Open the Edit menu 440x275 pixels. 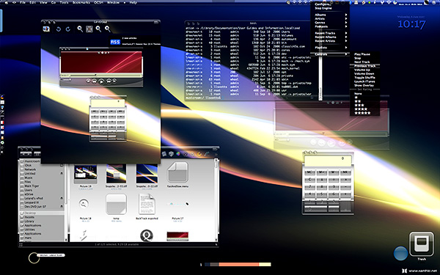(x=33, y=2)
